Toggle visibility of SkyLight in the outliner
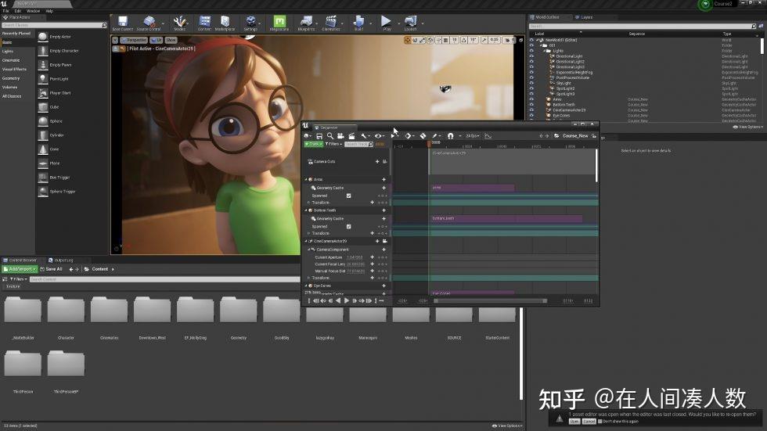Viewport: 767px width, 431px height. (531, 83)
